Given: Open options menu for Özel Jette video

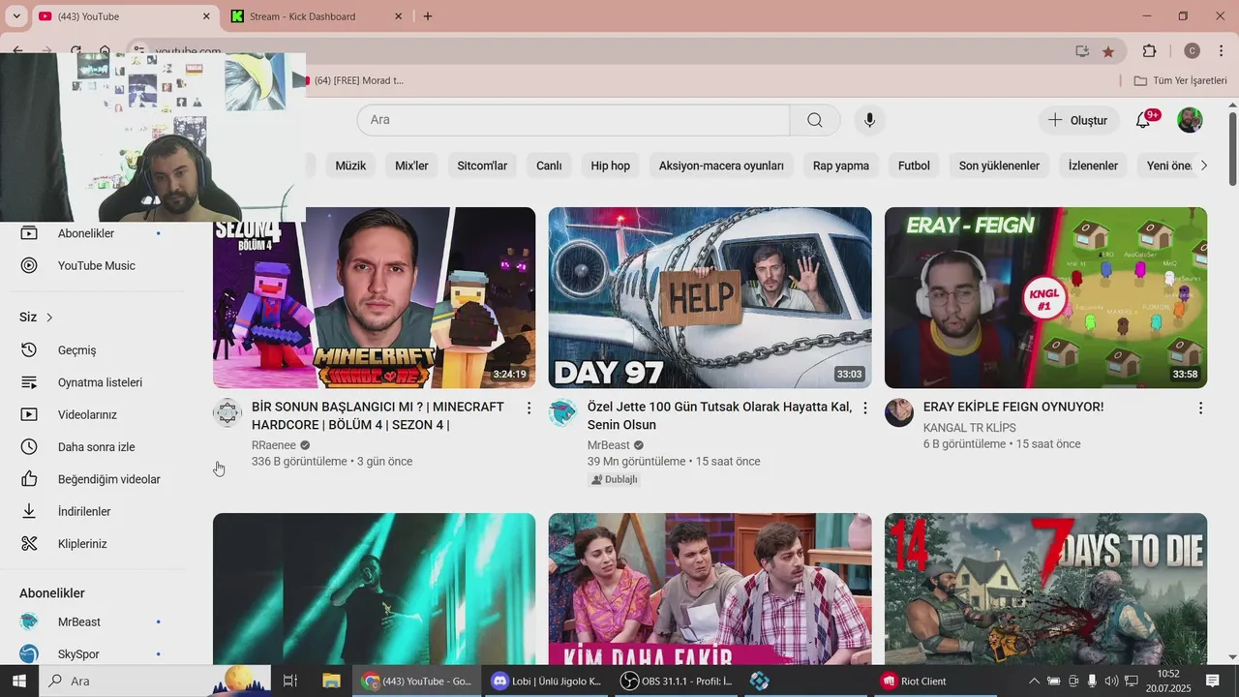Looking at the screenshot, I should pyautogui.click(x=865, y=409).
